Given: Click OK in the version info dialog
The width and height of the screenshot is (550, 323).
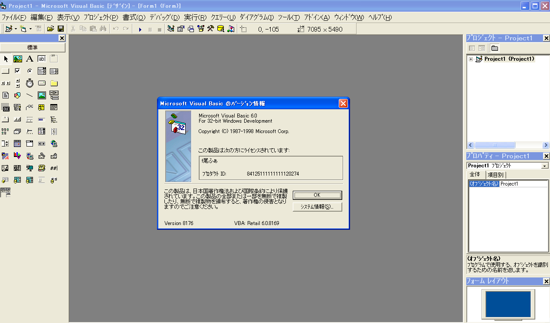Looking at the screenshot, I should click(x=317, y=195).
